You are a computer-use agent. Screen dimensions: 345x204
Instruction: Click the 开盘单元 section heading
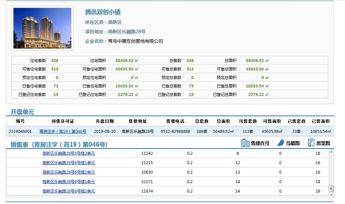tap(22, 112)
